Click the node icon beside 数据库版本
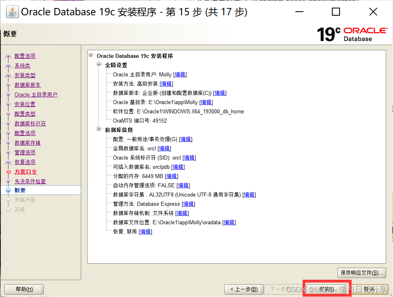Image resolution: width=393 pixels, height=297 pixels. click(8, 85)
